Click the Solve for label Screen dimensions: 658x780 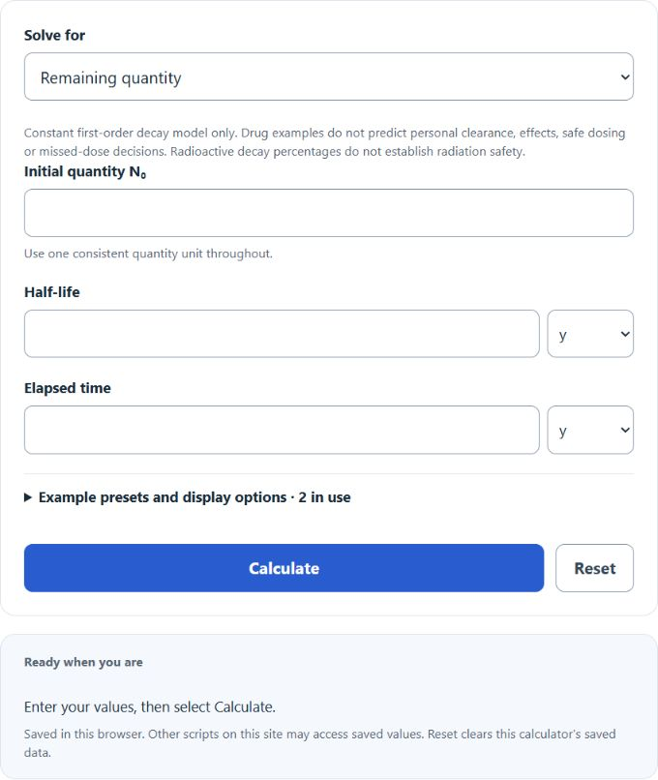click(55, 35)
